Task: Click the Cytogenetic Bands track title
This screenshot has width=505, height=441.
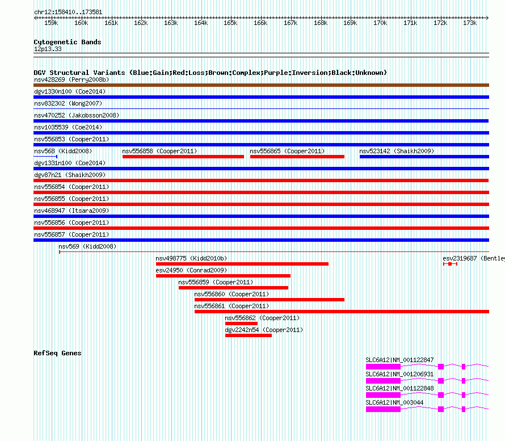Action: (x=68, y=42)
